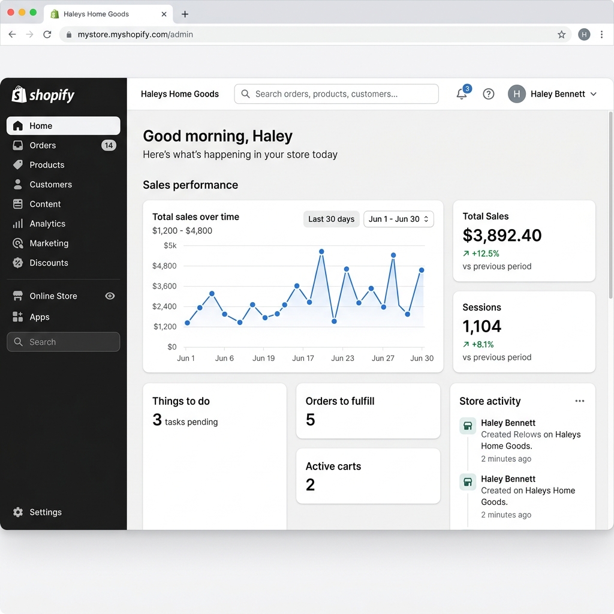Image resolution: width=614 pixels, height=614 pixels.
Task: Click the highest peak data point on chart
Action: [321, 251]
